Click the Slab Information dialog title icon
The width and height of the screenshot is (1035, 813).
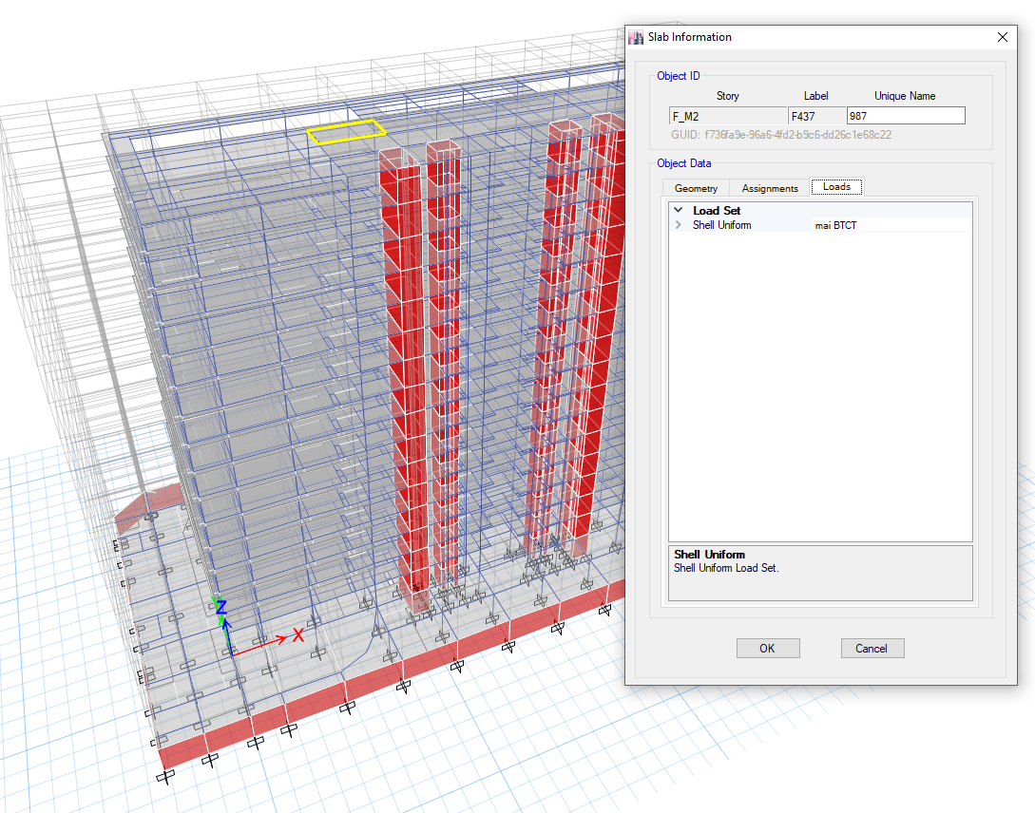(636, 38)
